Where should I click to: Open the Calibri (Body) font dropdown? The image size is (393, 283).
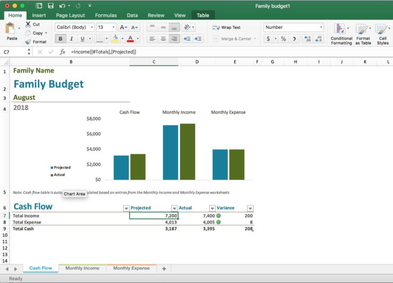click(92, 27)
